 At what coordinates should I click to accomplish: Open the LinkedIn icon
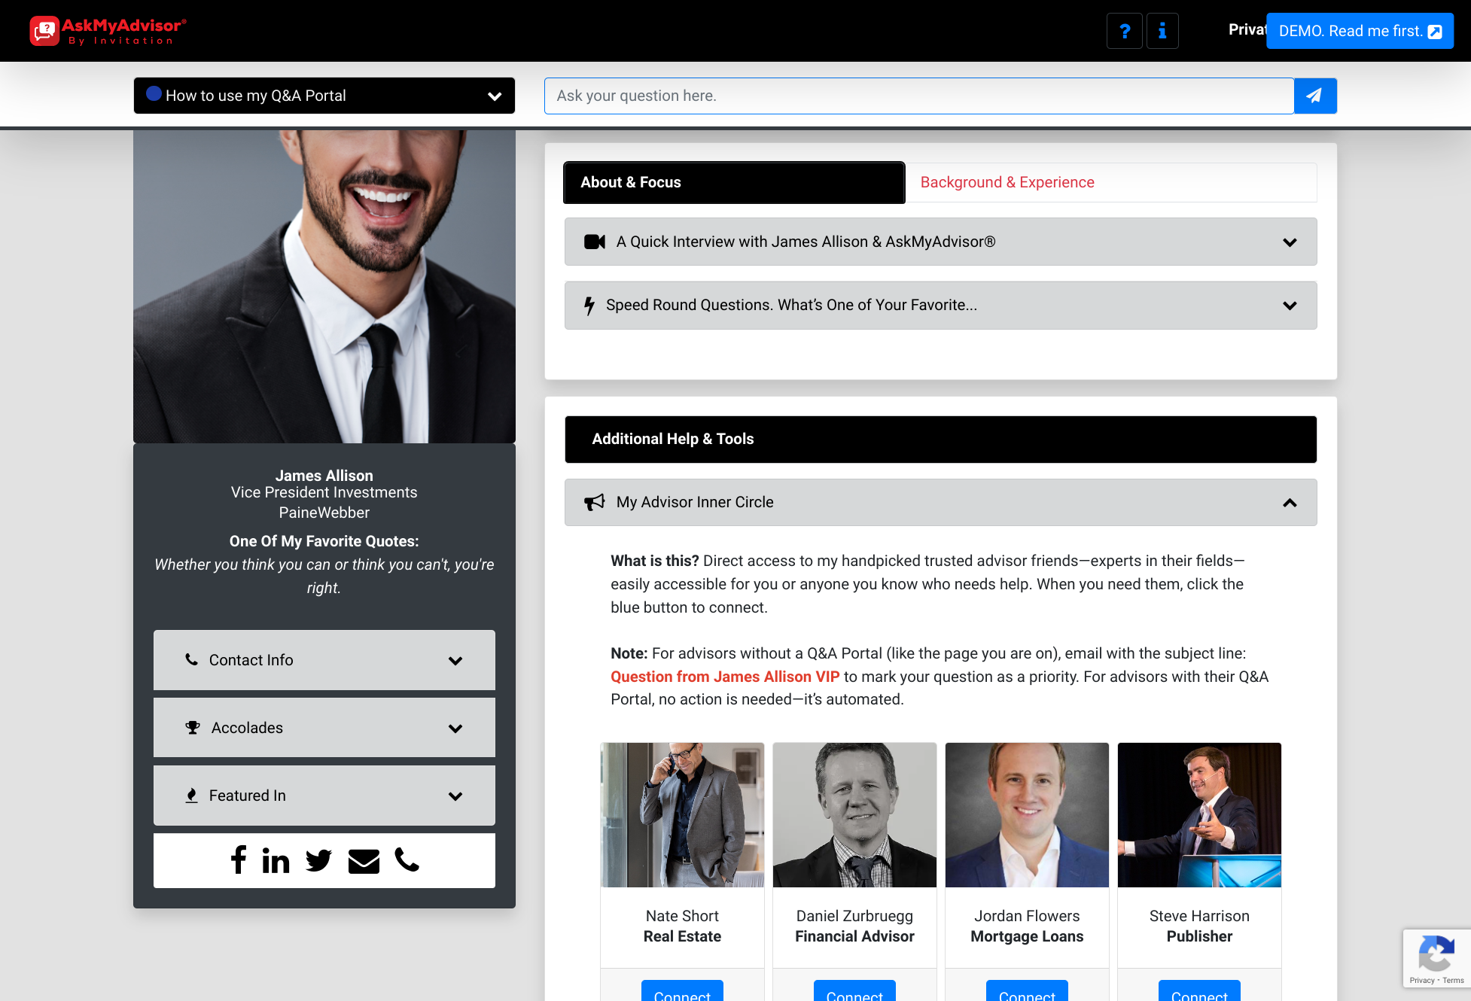click(x=276, y=860)
